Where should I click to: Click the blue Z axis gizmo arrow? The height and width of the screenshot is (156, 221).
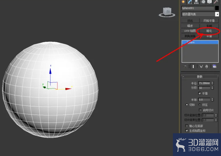(x=50, y=71)
